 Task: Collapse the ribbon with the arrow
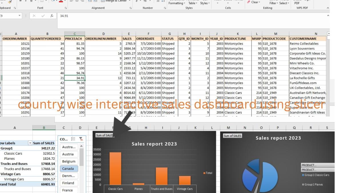tap(328, 8)
